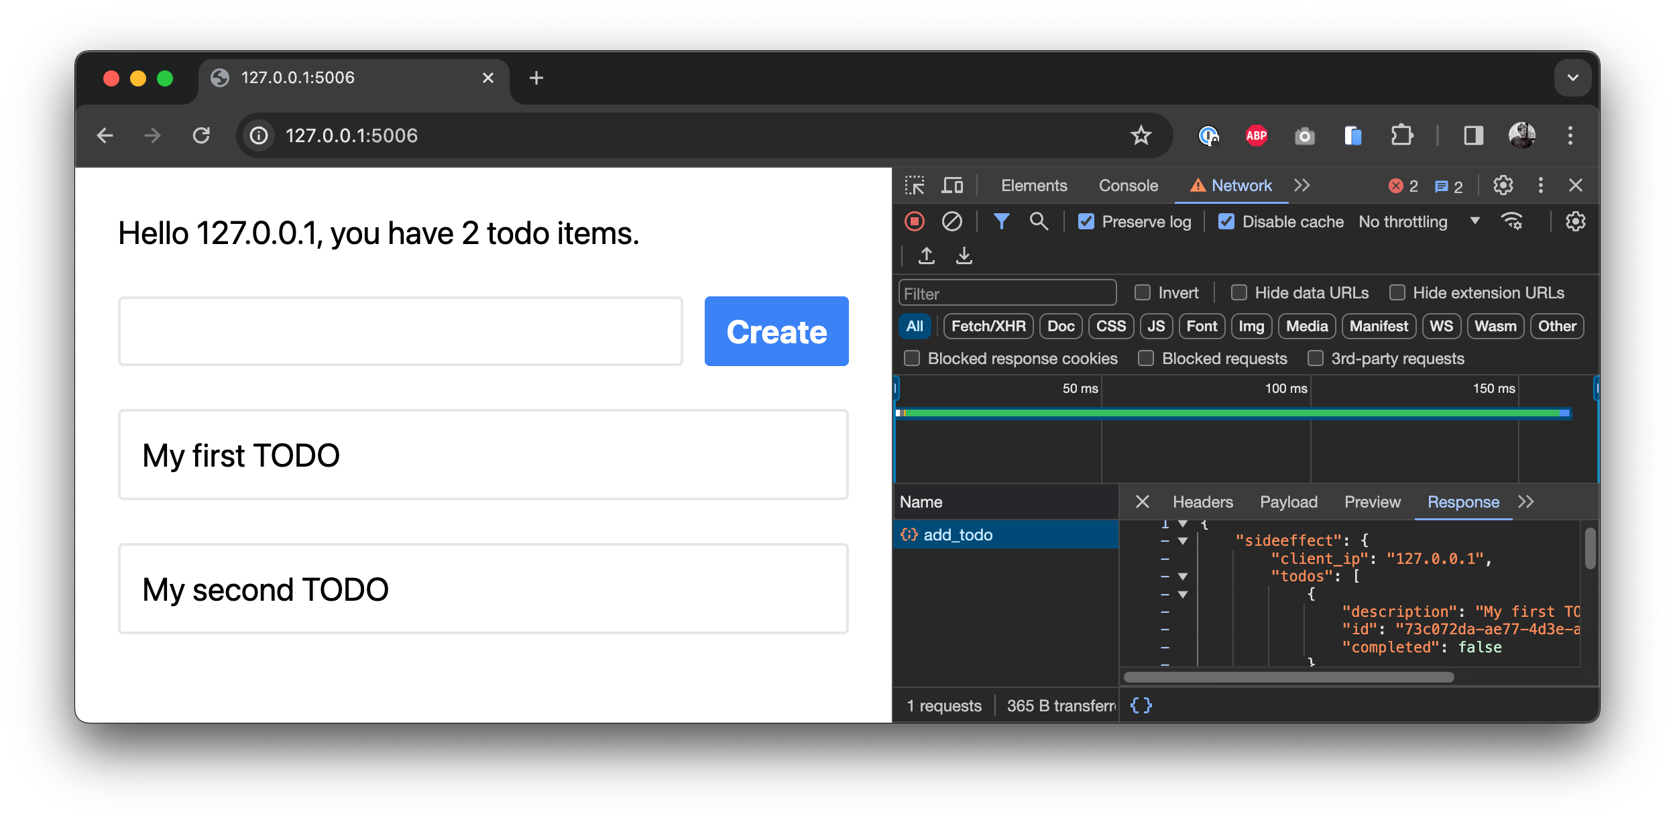
Task: Click the todo description input field
Action: (x=400, y=331)
